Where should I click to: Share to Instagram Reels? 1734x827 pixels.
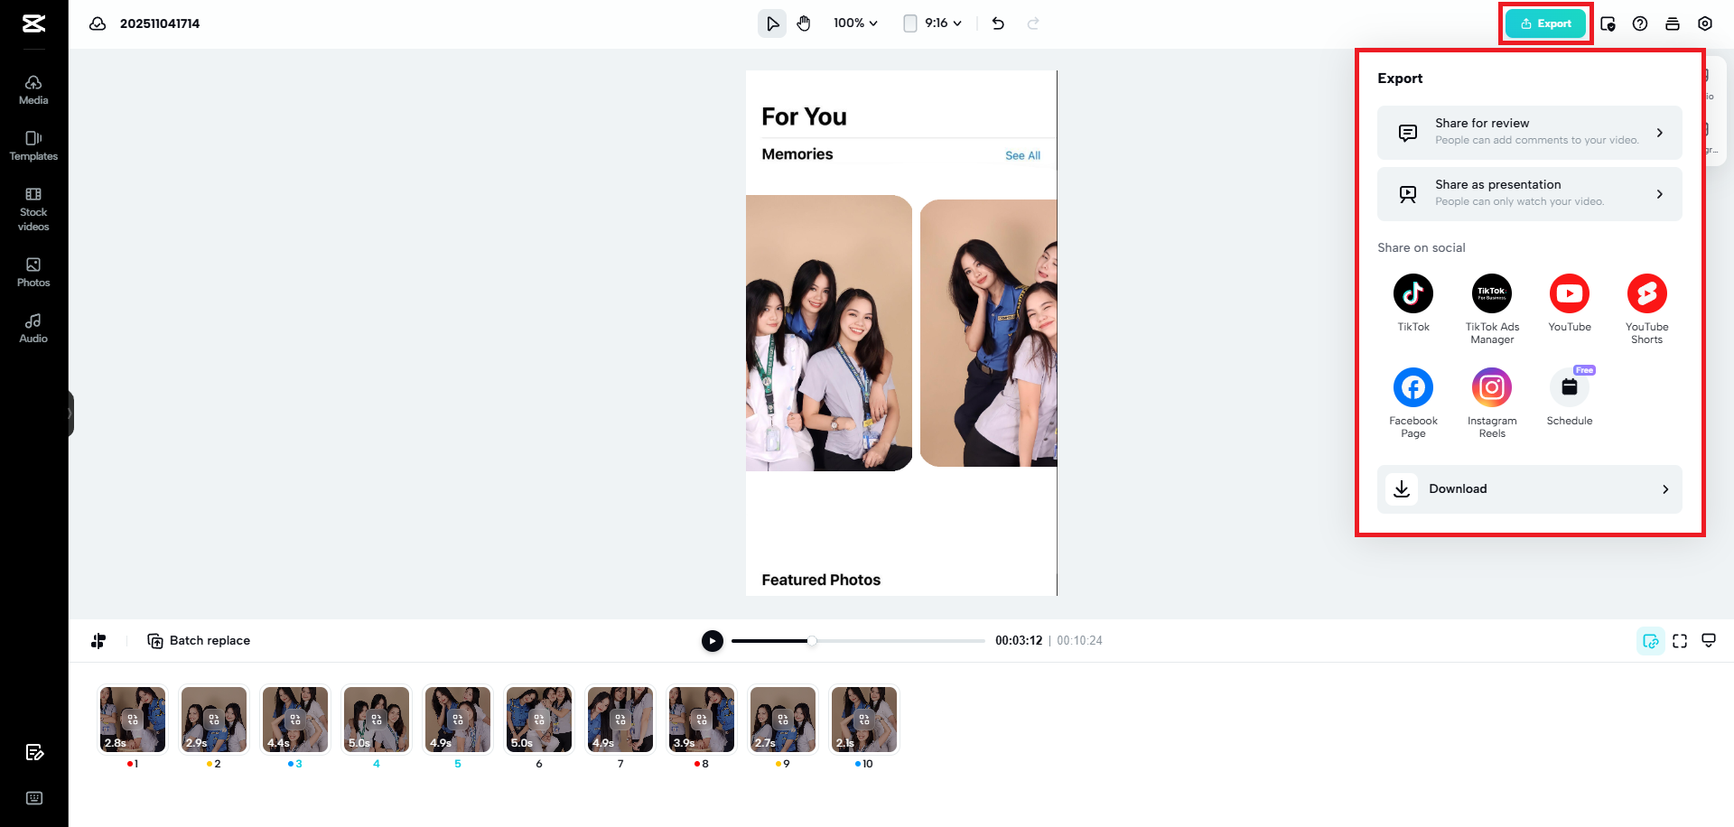(x=1491, y=386)
